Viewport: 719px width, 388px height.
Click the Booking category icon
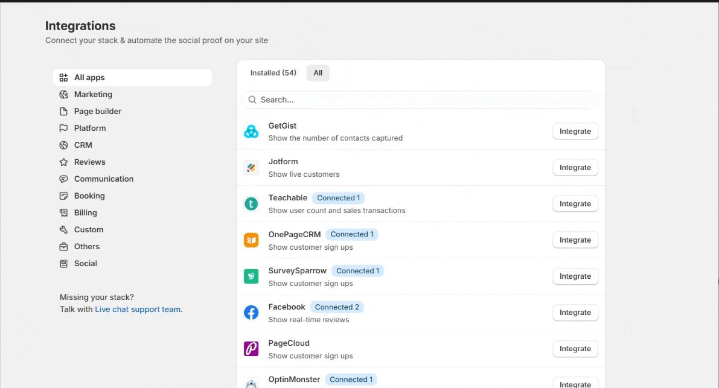coord(64,196)
